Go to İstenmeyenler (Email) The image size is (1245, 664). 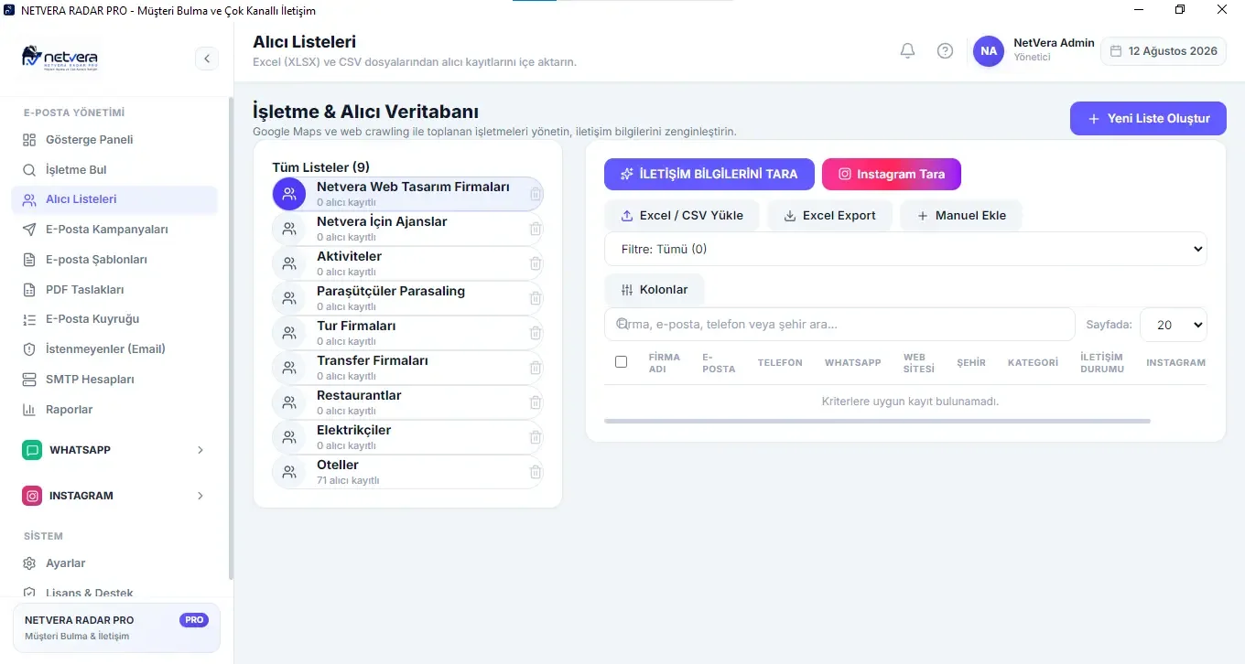(x=114, y=349)
